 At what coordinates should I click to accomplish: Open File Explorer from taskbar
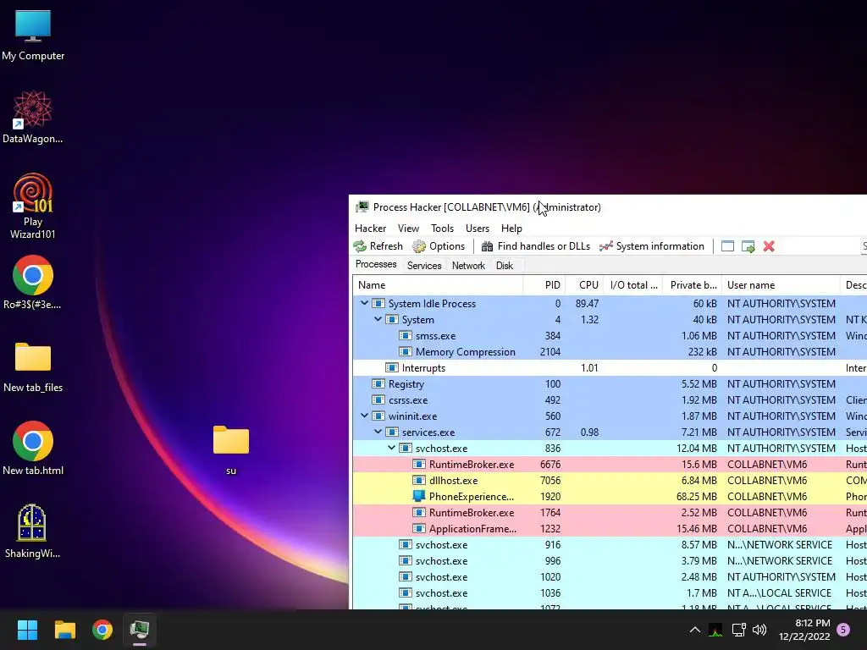pos(64,630)
